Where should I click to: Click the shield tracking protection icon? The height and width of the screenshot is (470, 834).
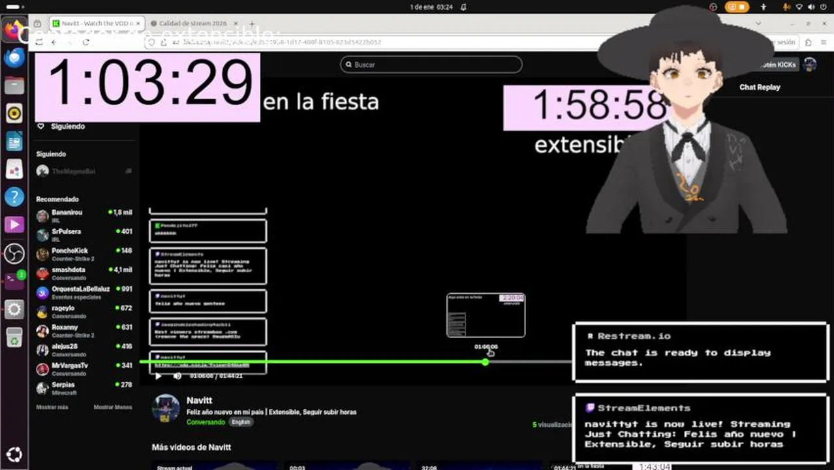[x=152, y=42]
